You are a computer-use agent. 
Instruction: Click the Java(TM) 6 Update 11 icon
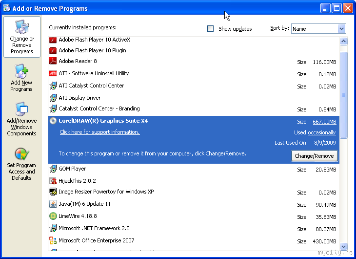(53, 204)
